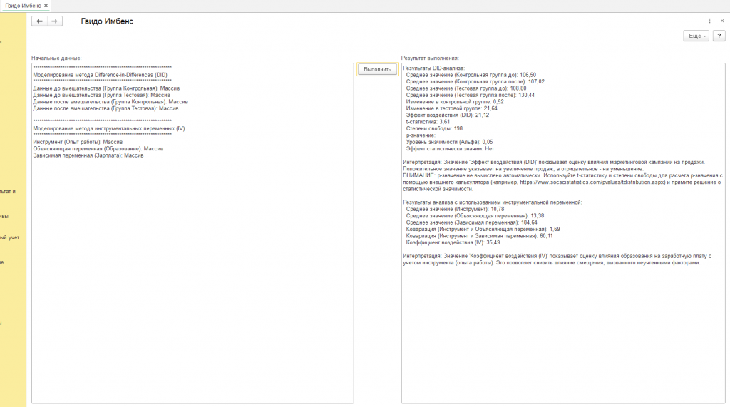Click result 'Среднее значение (Контрольная группа до): 106,50'

pos(471,75)
